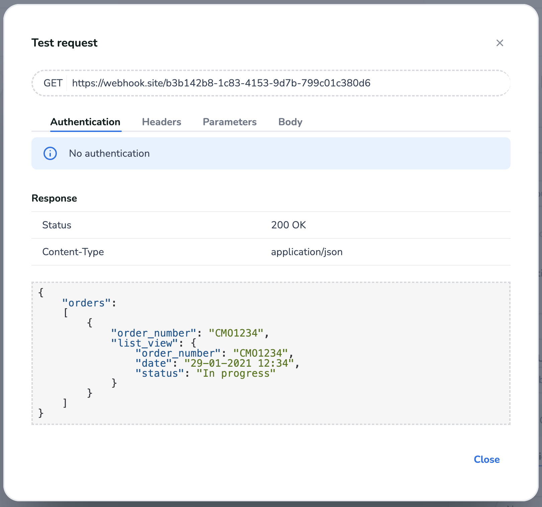Image resolution: width=542 pixels, height=507 pixels.
Task: Click the GET method label
Action: pos(53,83)
